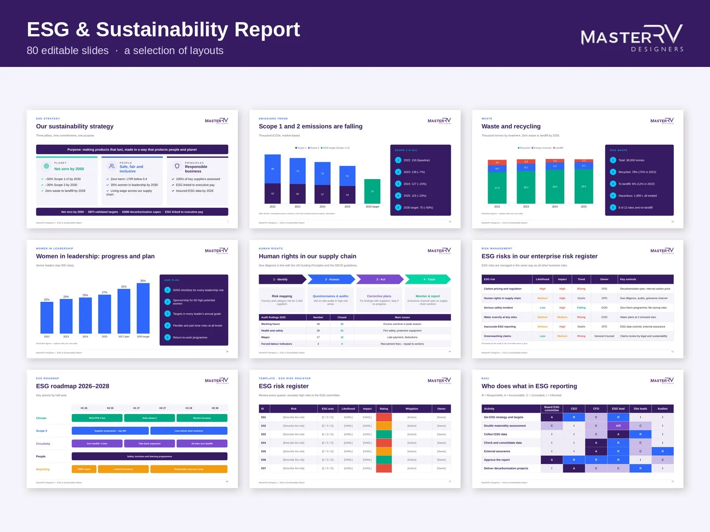Click the MasterRV Designers logo in the purple header
Viewport: 710px width, 532px height.
click(632, 38)
